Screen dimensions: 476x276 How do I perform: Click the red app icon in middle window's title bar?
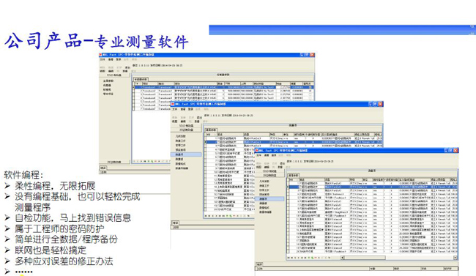click(x=172, y=104)
